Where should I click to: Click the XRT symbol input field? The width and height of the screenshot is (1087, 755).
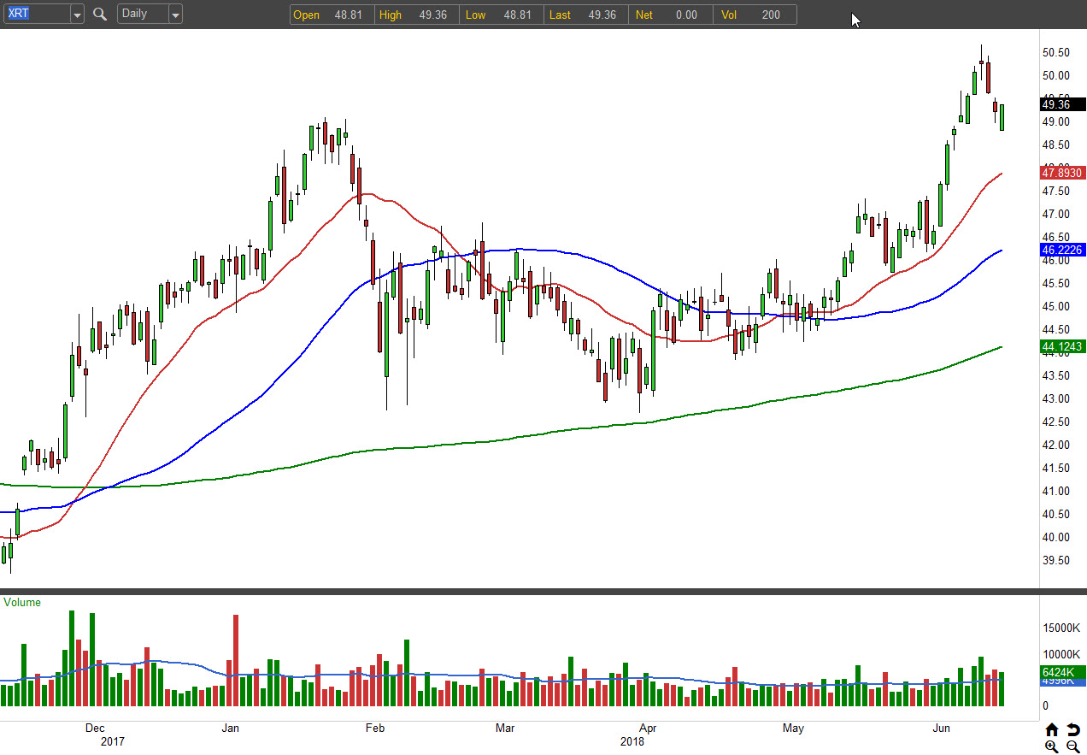35,14
